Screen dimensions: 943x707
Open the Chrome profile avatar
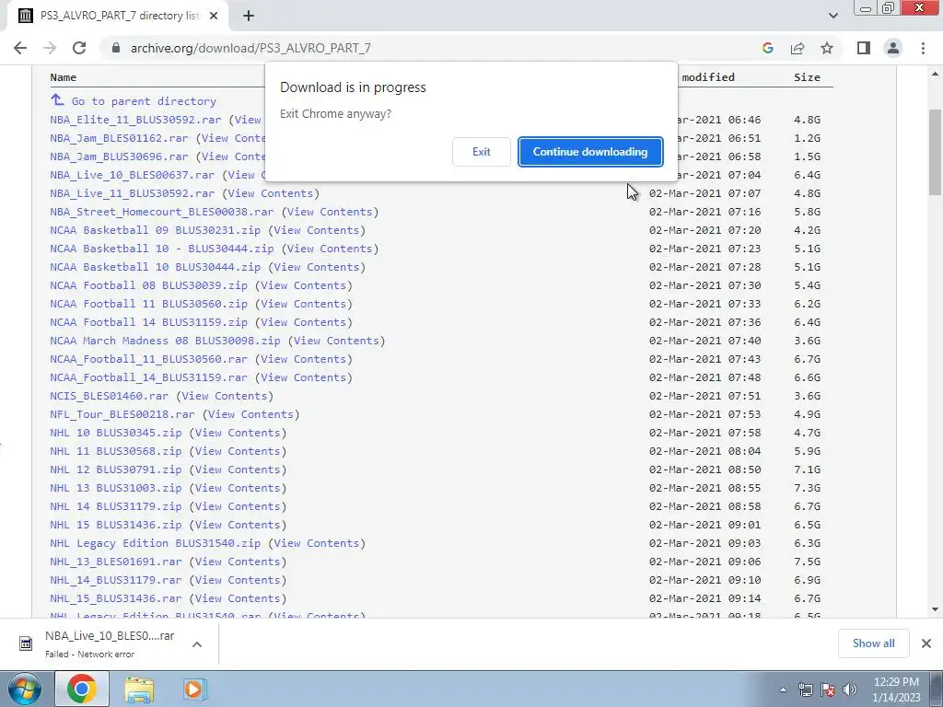(893, 48)
